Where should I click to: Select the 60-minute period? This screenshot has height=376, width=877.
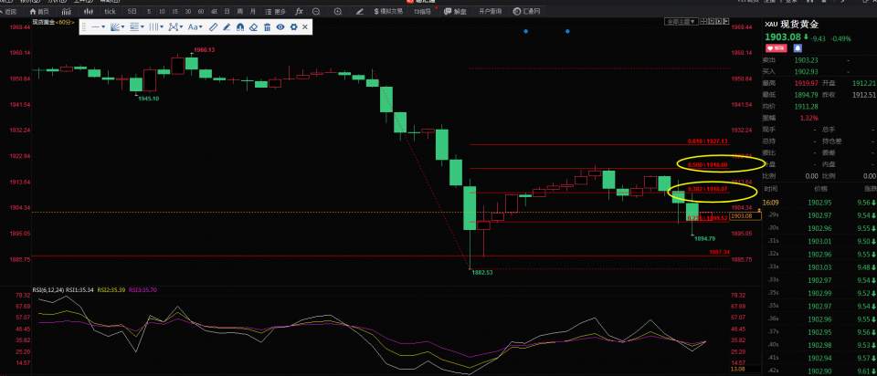(201, 11)
